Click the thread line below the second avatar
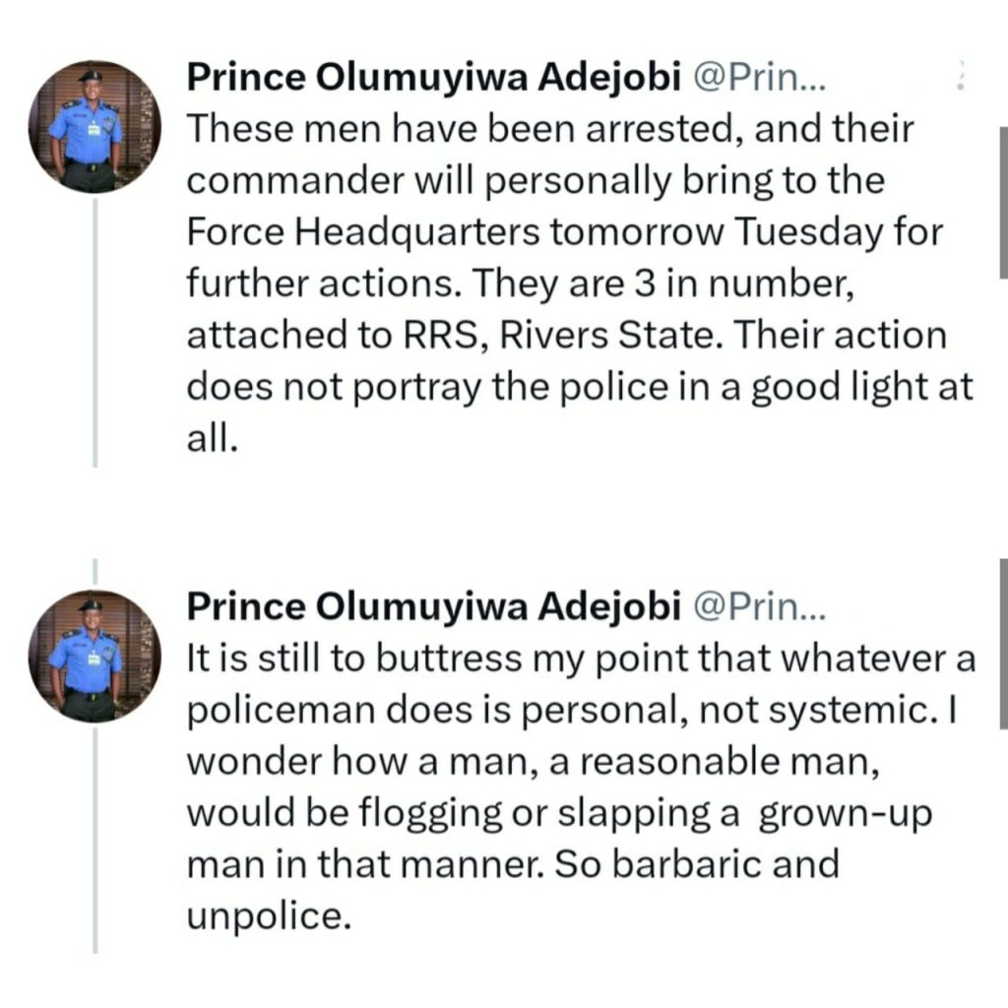1008x1008 pixels. tap(95, 841)
